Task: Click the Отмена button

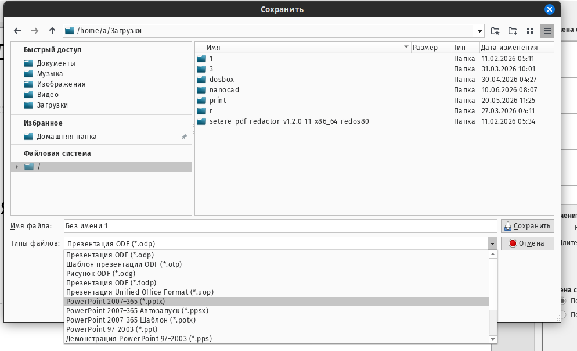Action: [x=527, y=243]
